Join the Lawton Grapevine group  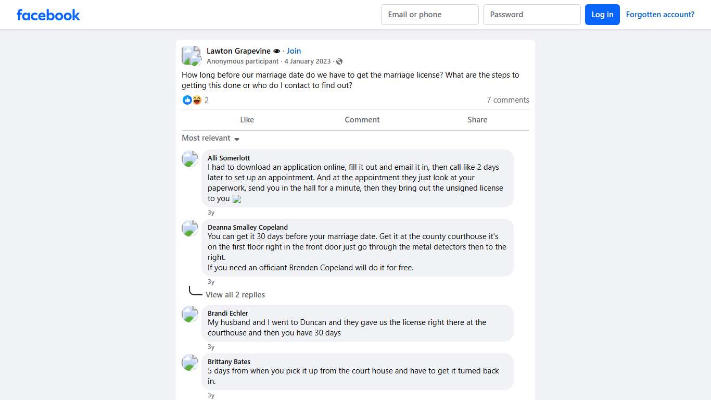point(294,51)
